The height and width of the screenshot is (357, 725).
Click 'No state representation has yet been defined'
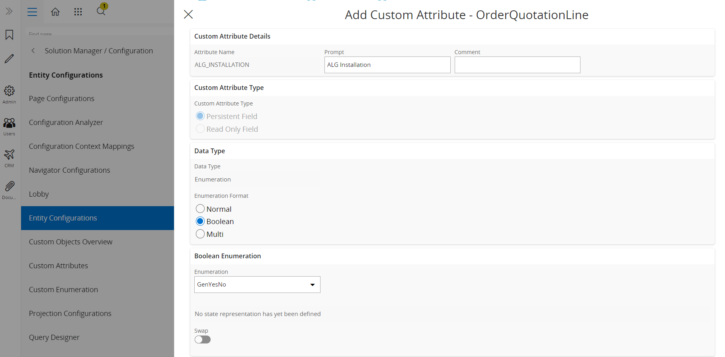point(258,314)
